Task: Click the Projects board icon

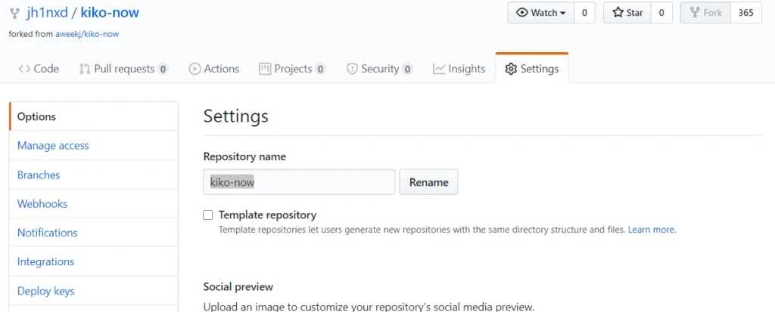Action: pyautogui.click(x=265, y=69)
